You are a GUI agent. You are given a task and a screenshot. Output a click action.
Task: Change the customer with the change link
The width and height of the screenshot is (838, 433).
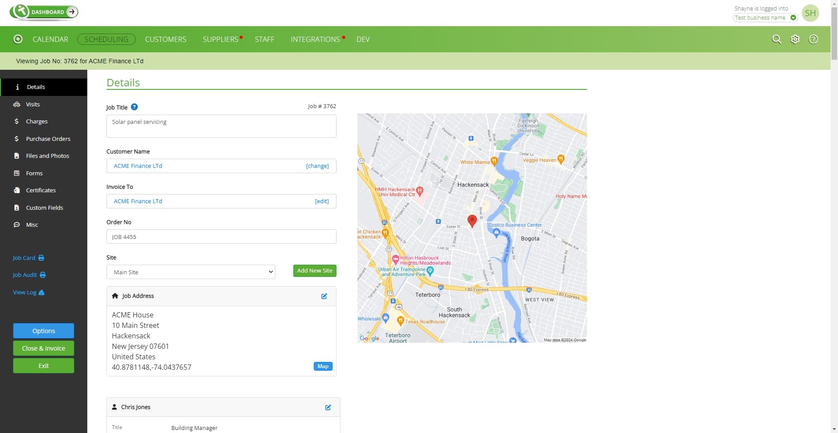pos(317,166)
